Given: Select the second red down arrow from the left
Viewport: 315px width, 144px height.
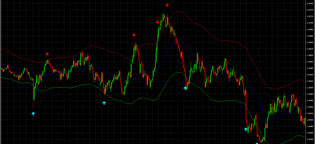Looking at the screenshot, I should [134, 35].
